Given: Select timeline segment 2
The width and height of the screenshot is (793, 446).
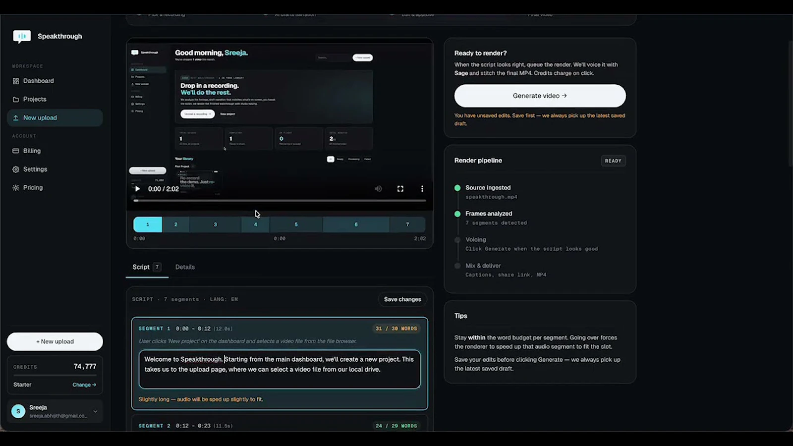Looking at the screenshot, I should coord(176,224).
